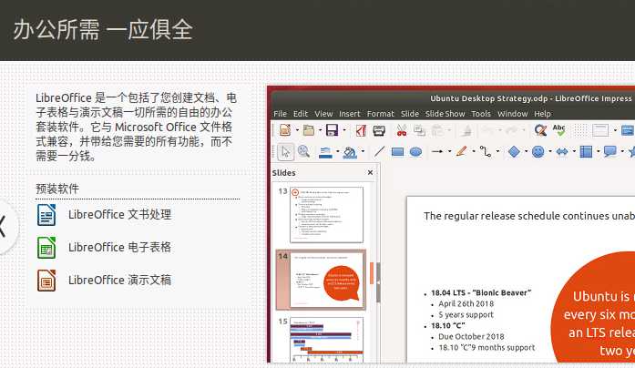Select slide 13 thumbnail
Viewport: 635px width, 368px height.
tap(326, 215)
